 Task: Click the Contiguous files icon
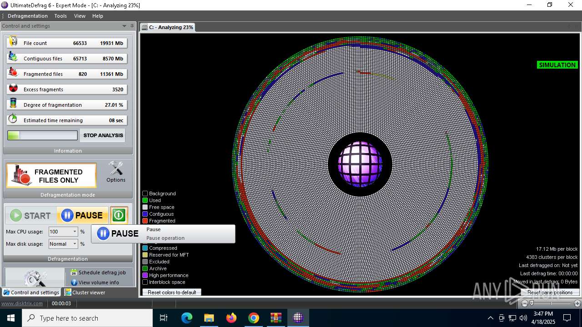point(13,58)
